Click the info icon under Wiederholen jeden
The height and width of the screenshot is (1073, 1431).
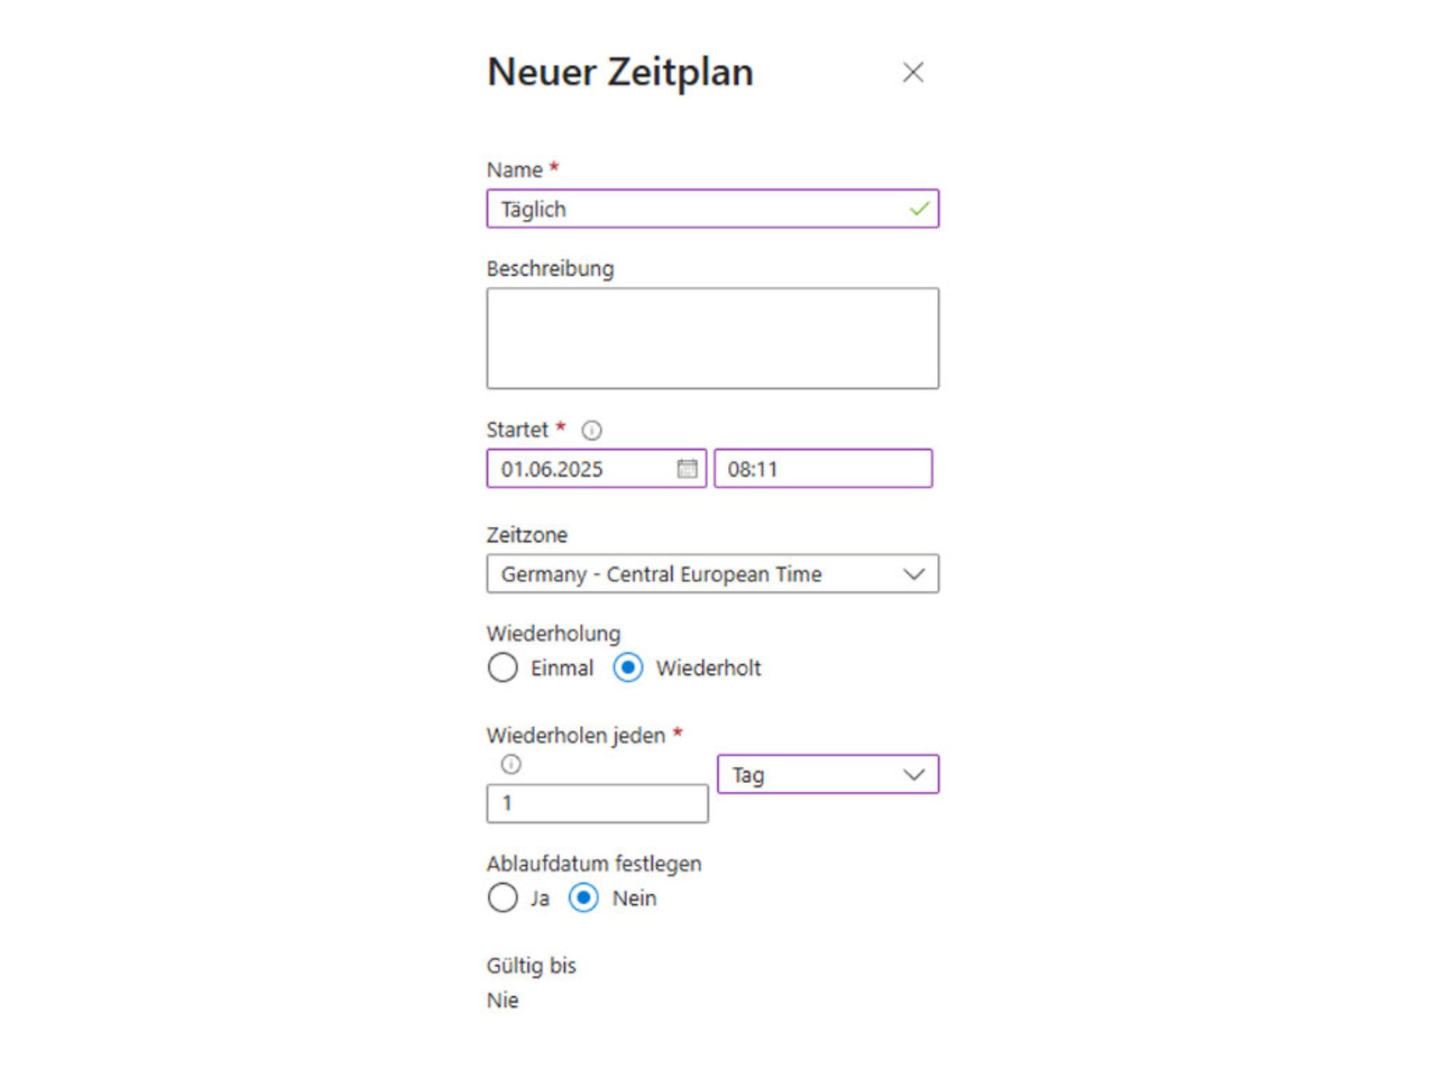(x=513, y=764)
